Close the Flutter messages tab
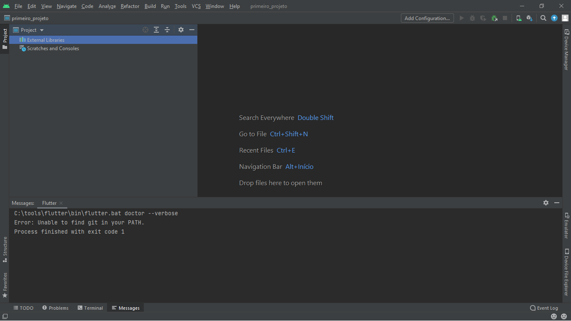Screen dimensions: 571x321 (61, 203)
